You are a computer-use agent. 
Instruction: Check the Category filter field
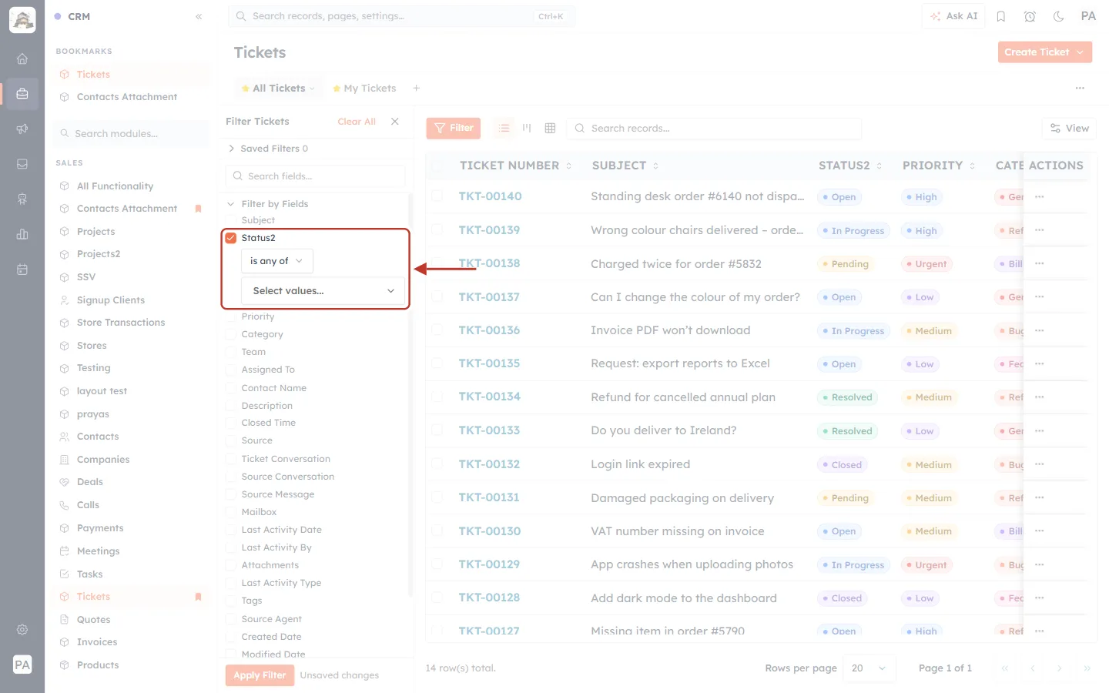pos(231,334)
